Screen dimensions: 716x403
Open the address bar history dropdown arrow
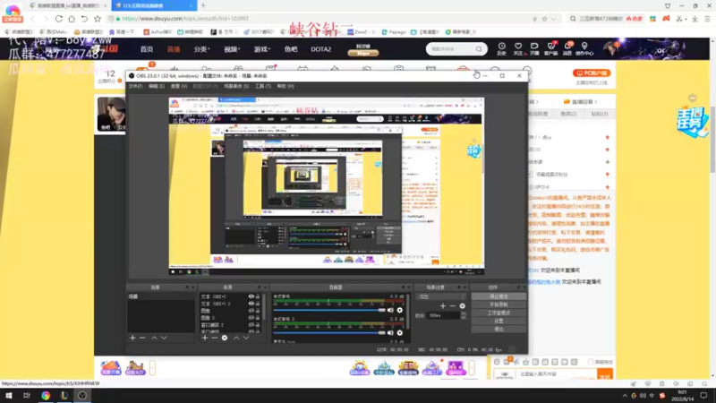click(553, 19)
